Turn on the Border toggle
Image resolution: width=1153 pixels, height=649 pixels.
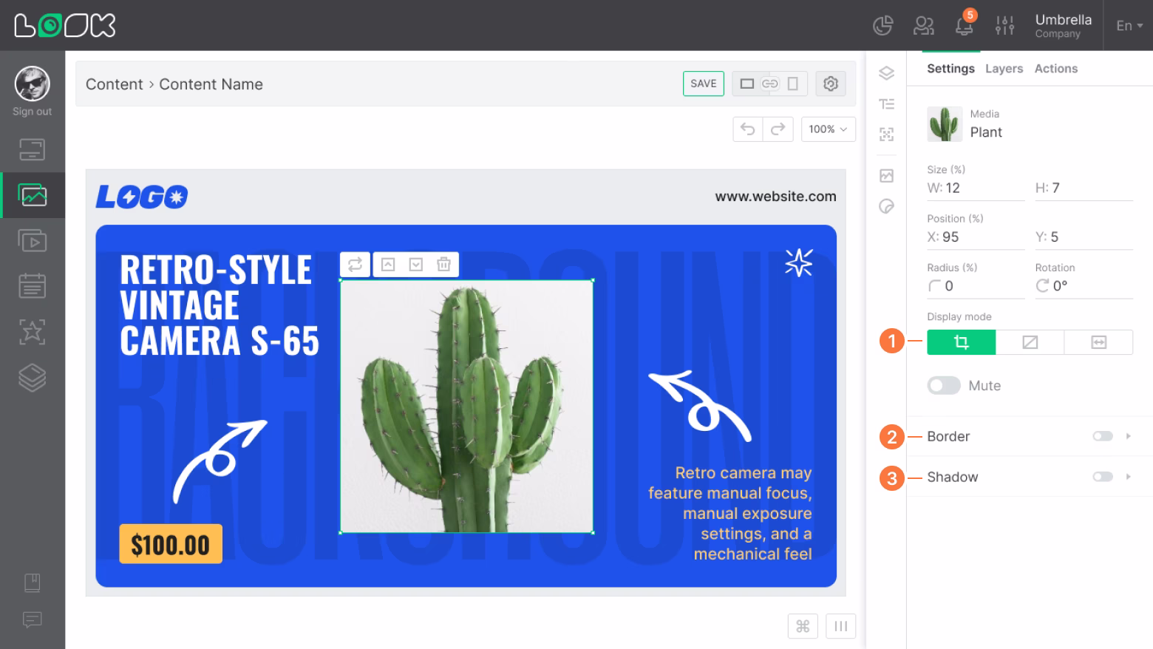pos(1102,436)
